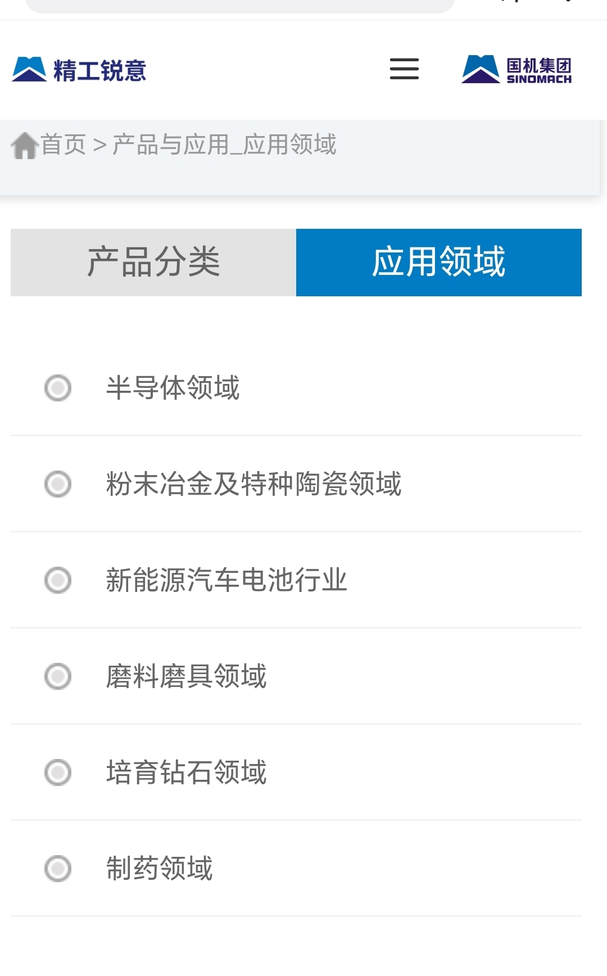607x976 pixels.
Task: Select radio bullet beside 粉末冶金及特种陶瓷领域
Action: click(58, 484)
